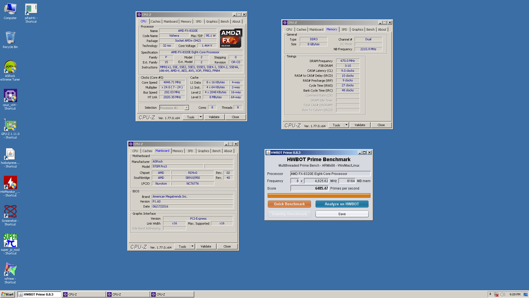Click Core Speed value 4848.71 MHz
529x298 pixels.
(x=172, y=82)
